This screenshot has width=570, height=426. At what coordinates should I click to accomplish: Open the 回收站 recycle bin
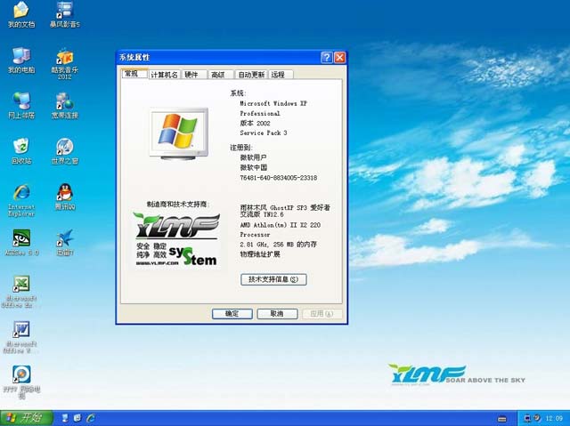(21, 146)
